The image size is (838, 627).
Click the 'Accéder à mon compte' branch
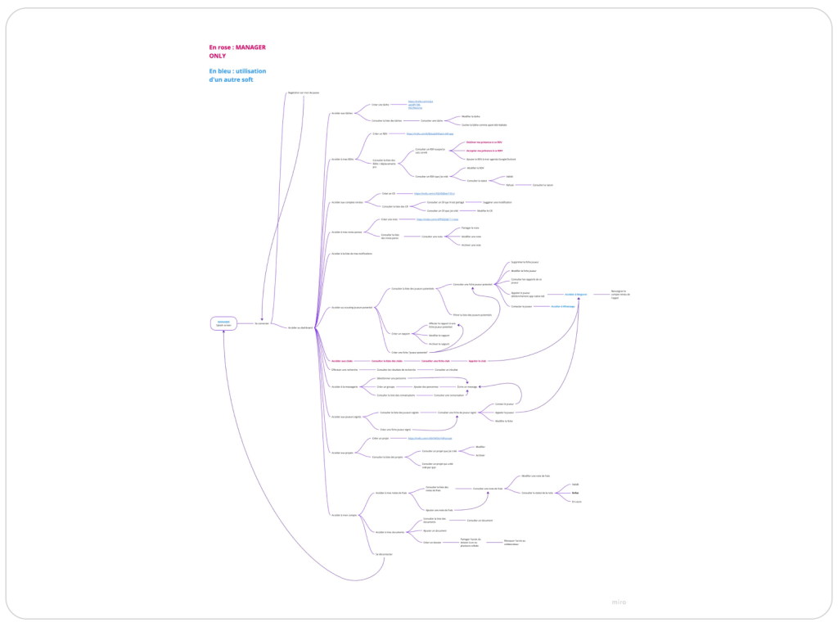[x=344, y=515]
